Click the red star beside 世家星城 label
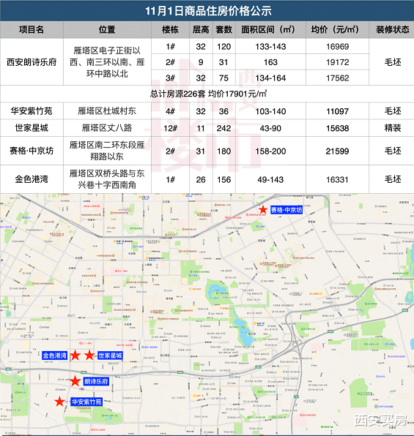Viewport: 414px width, 436px height. [89, 355]
